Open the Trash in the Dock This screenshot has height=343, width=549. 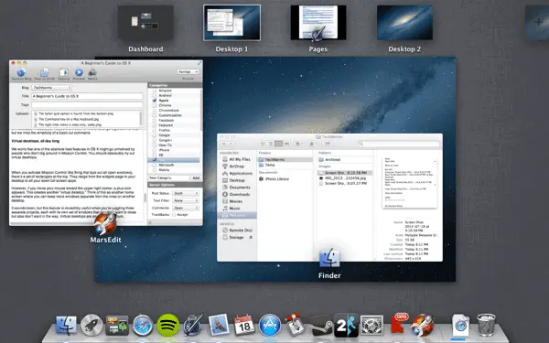(486, 325)
